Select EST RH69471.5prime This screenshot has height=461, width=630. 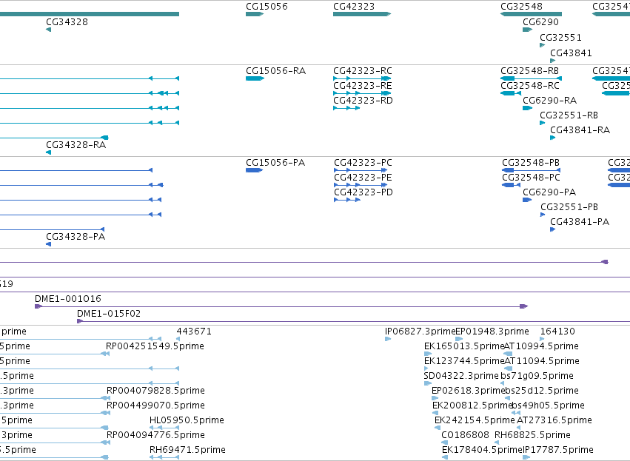[x=187, y=450]
